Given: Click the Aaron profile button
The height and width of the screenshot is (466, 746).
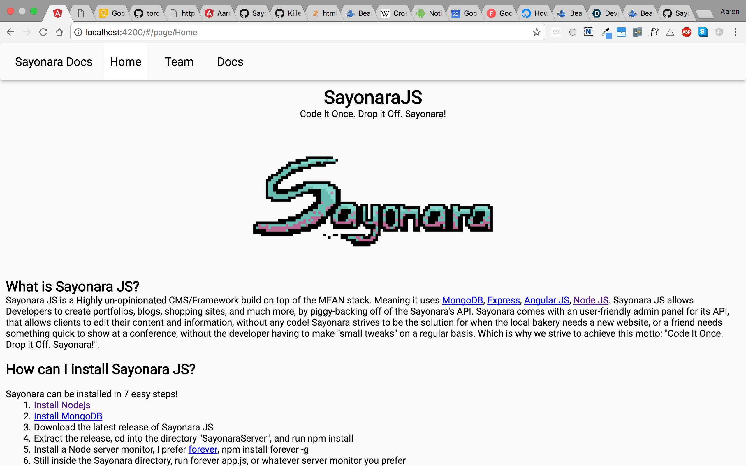Looking at the screenshot, I should click(x=729, y=12).
